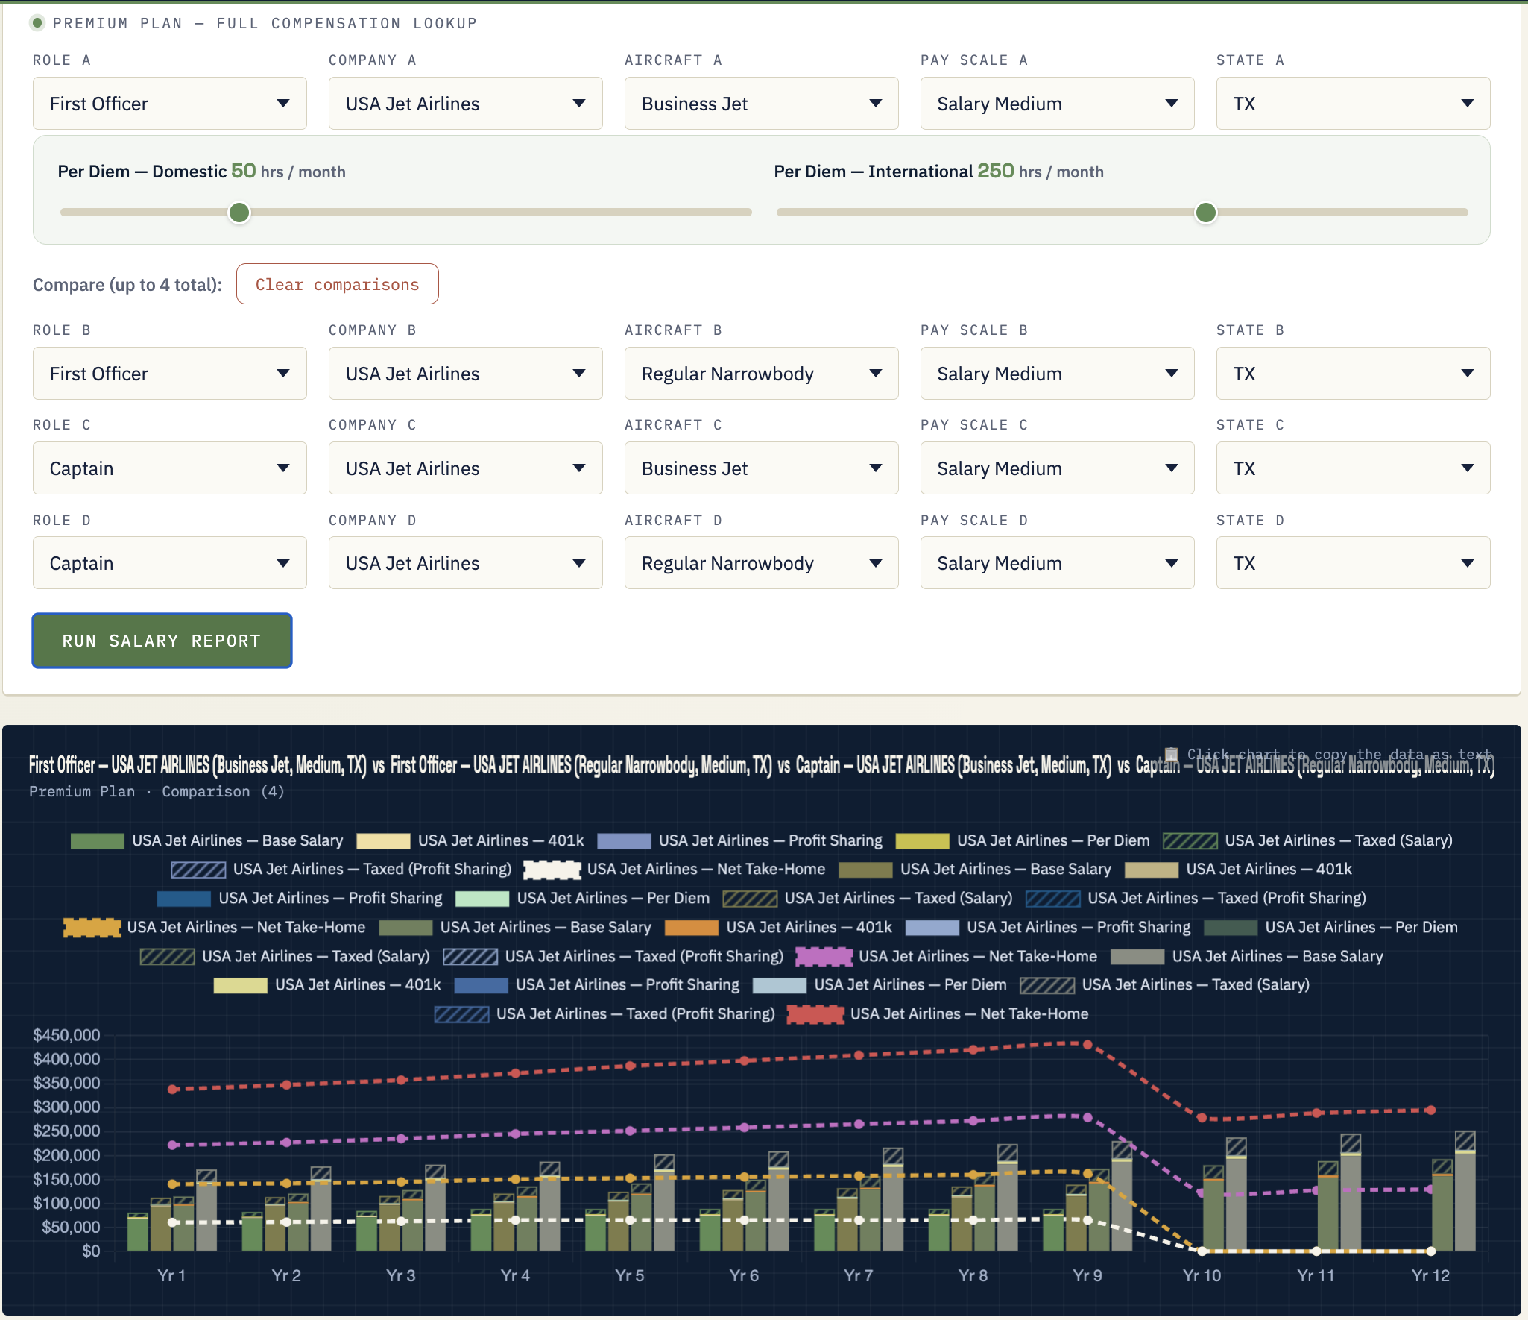The width and height of the screenshot is (1528, 1320).
Task: Click the magenta line point at Yr 1
Action: pos(172,1145)
